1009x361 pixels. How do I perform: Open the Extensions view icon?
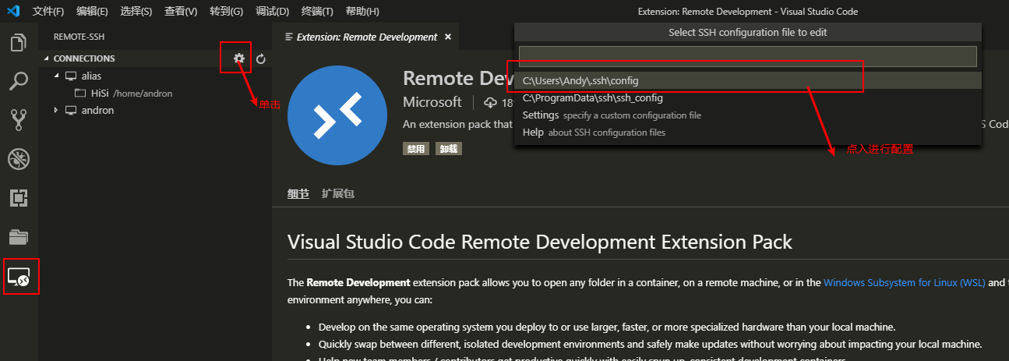19,198
